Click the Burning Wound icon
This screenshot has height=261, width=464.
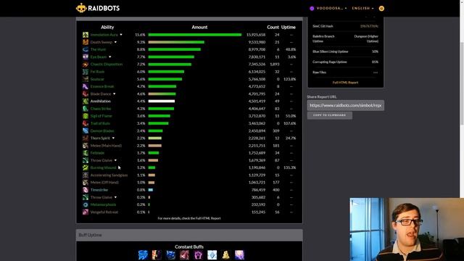click(x=86, y=167)
